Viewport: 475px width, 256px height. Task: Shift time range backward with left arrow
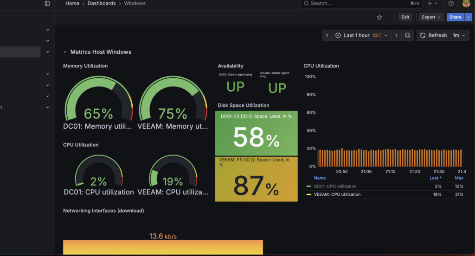coord(327,36)
